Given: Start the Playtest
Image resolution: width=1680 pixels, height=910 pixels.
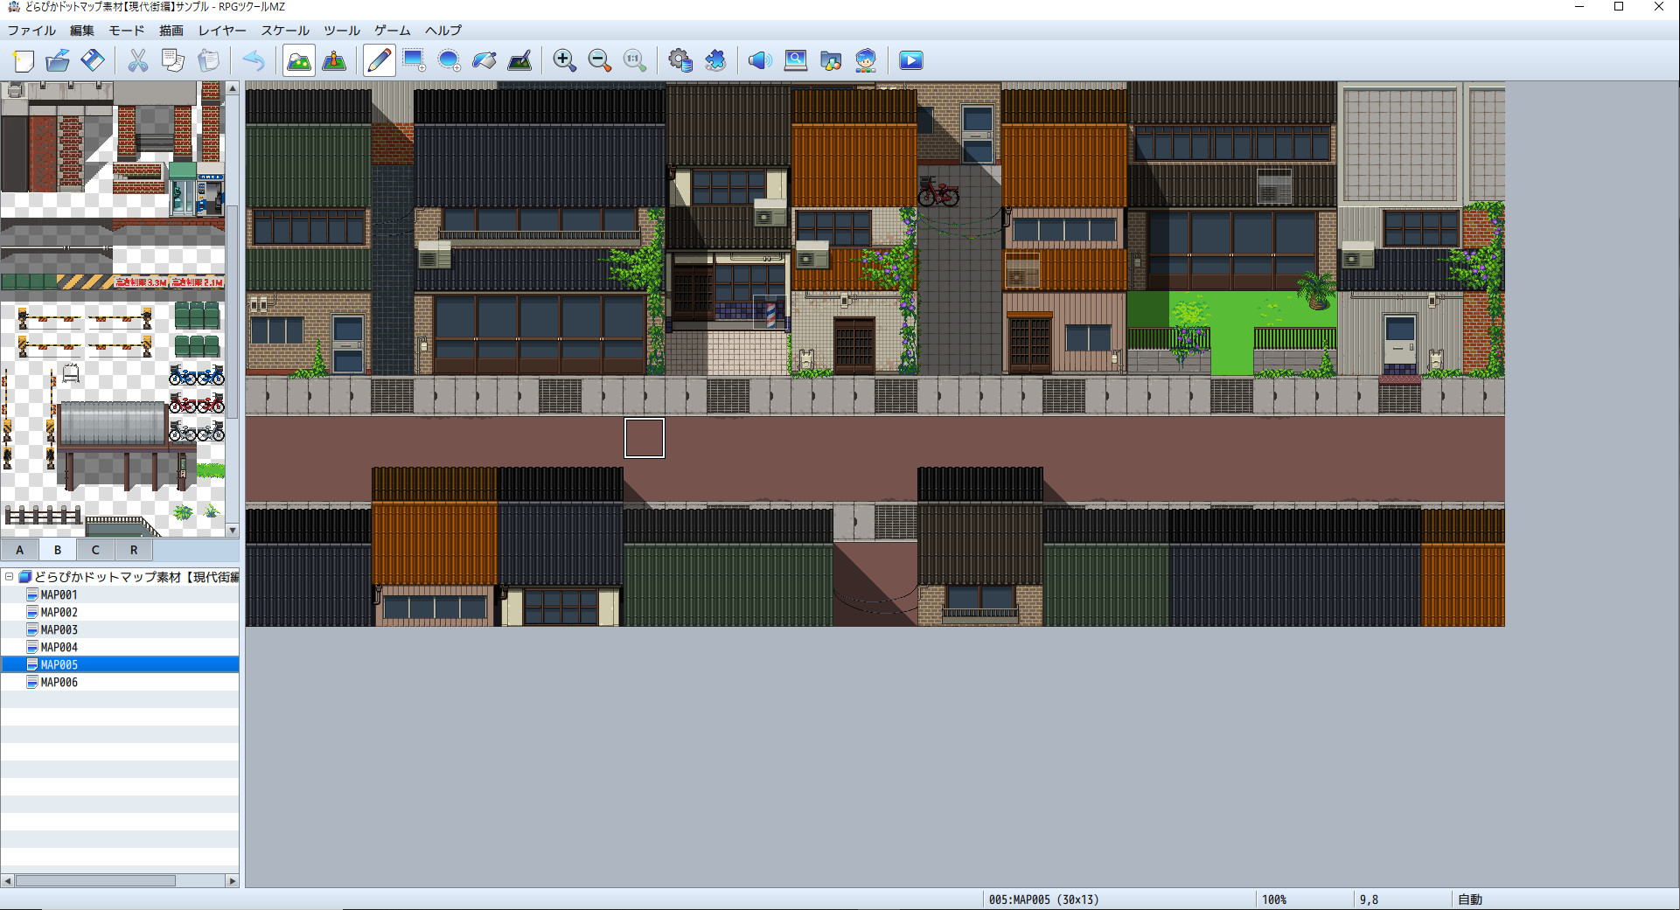Looking at the screenshot, I should 910,60.
